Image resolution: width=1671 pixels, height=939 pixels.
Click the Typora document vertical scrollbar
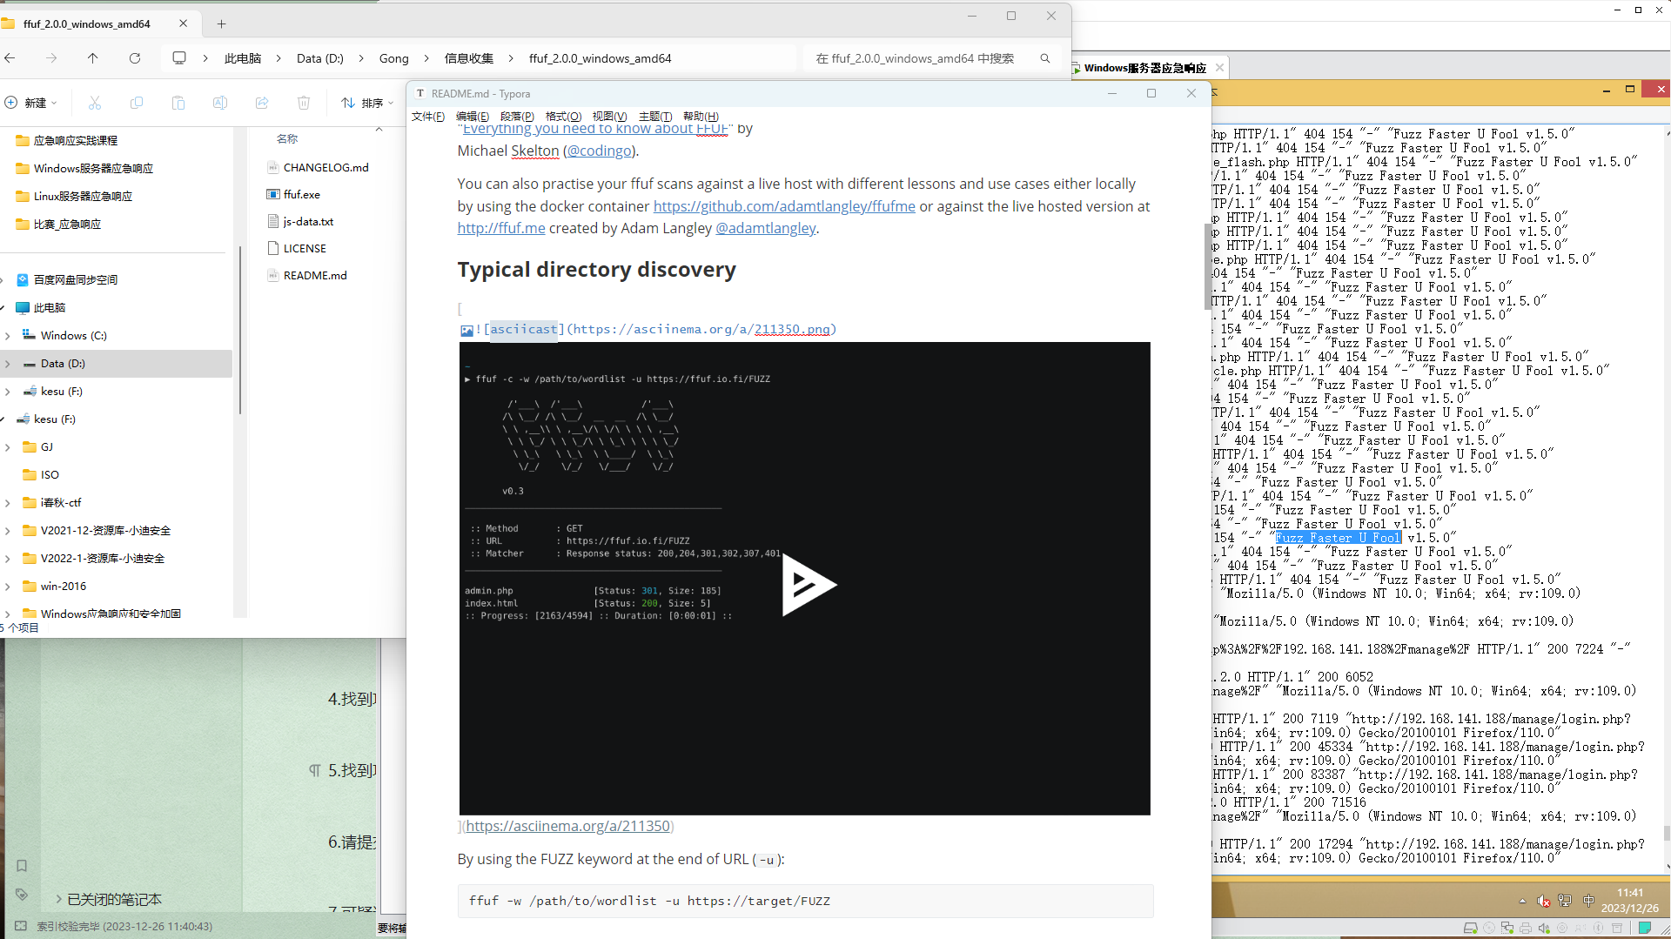click(x=1207, y=265)
